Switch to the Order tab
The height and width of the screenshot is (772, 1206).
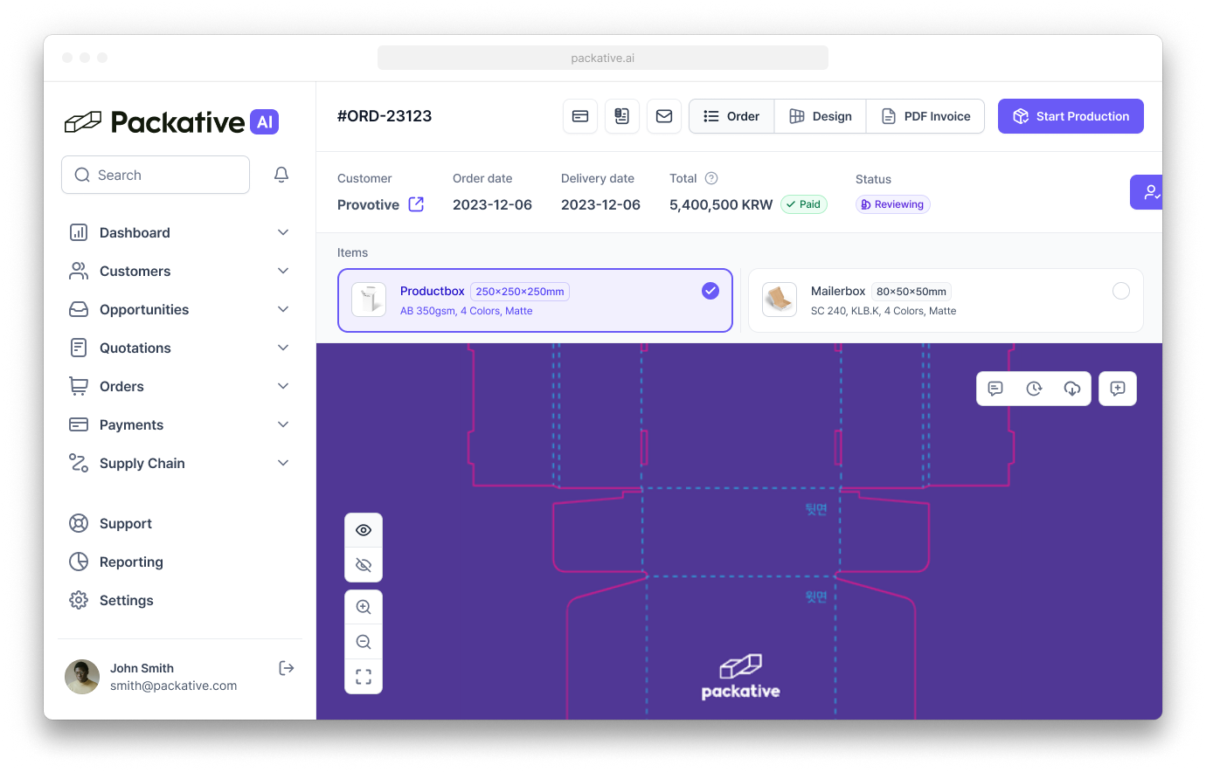pyautogui.click(x=731, y=116)
